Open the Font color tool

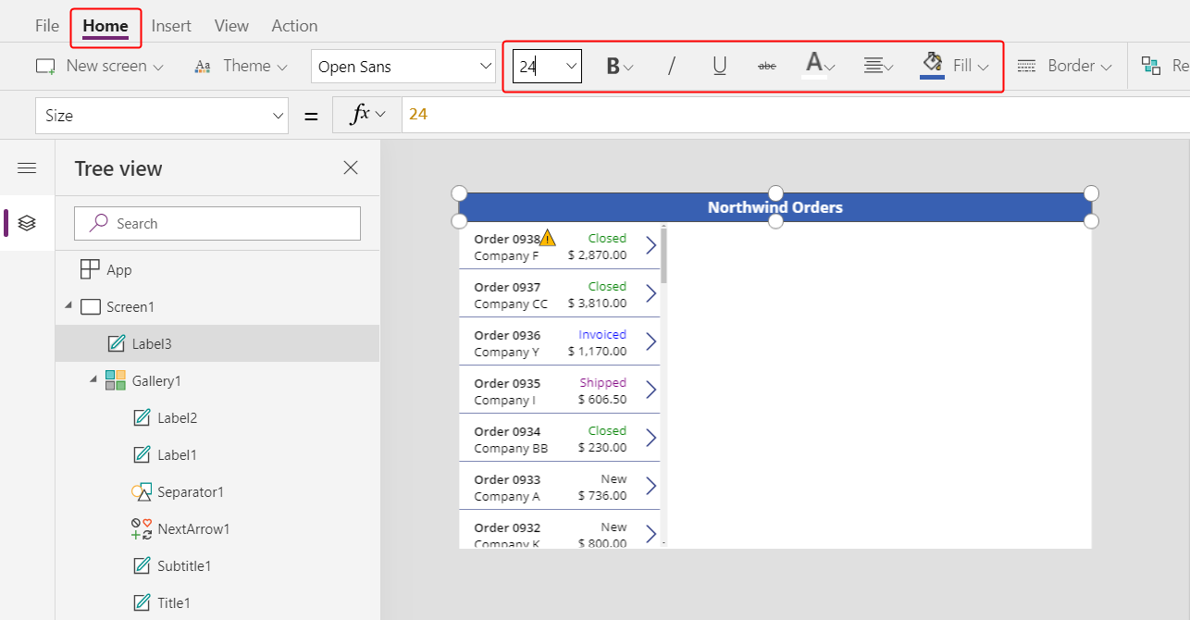[813, 65]
